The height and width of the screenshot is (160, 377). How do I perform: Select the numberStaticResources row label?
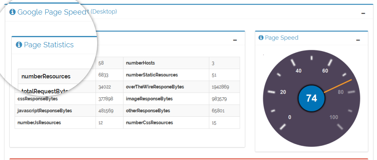(152, 75)
